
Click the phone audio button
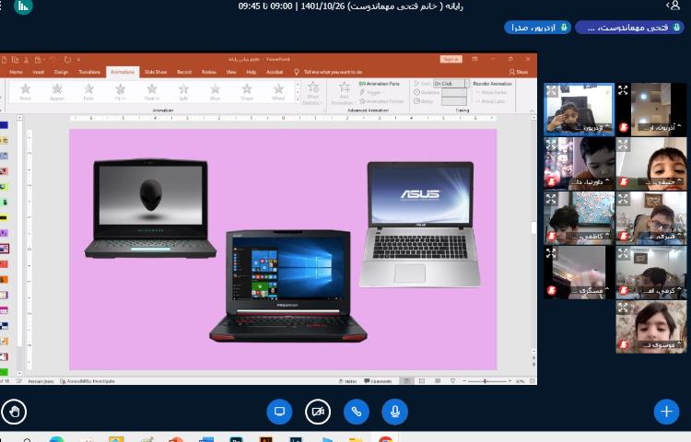point(356,411)
